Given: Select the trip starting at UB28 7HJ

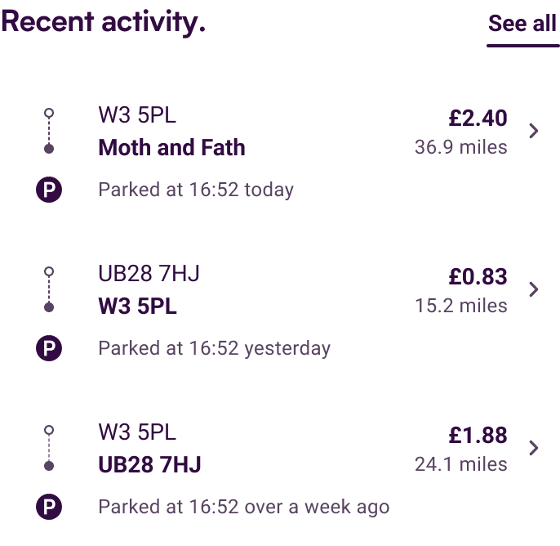Looking at the screenshot, I should click(x=149, y=274).
